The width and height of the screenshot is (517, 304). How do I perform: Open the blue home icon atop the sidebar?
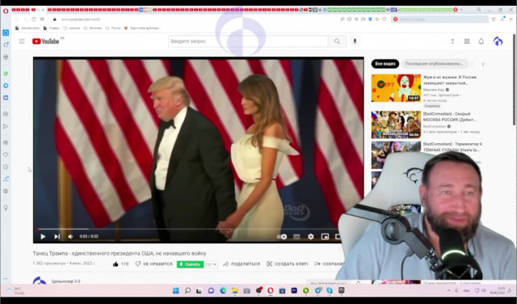[6, 32]
